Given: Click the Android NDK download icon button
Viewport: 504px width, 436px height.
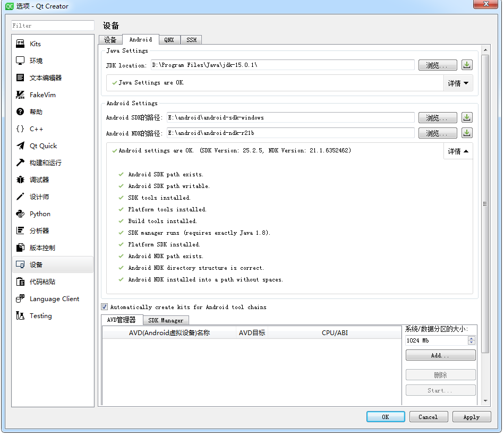Looking at the screenshot, I should [467, 133].
